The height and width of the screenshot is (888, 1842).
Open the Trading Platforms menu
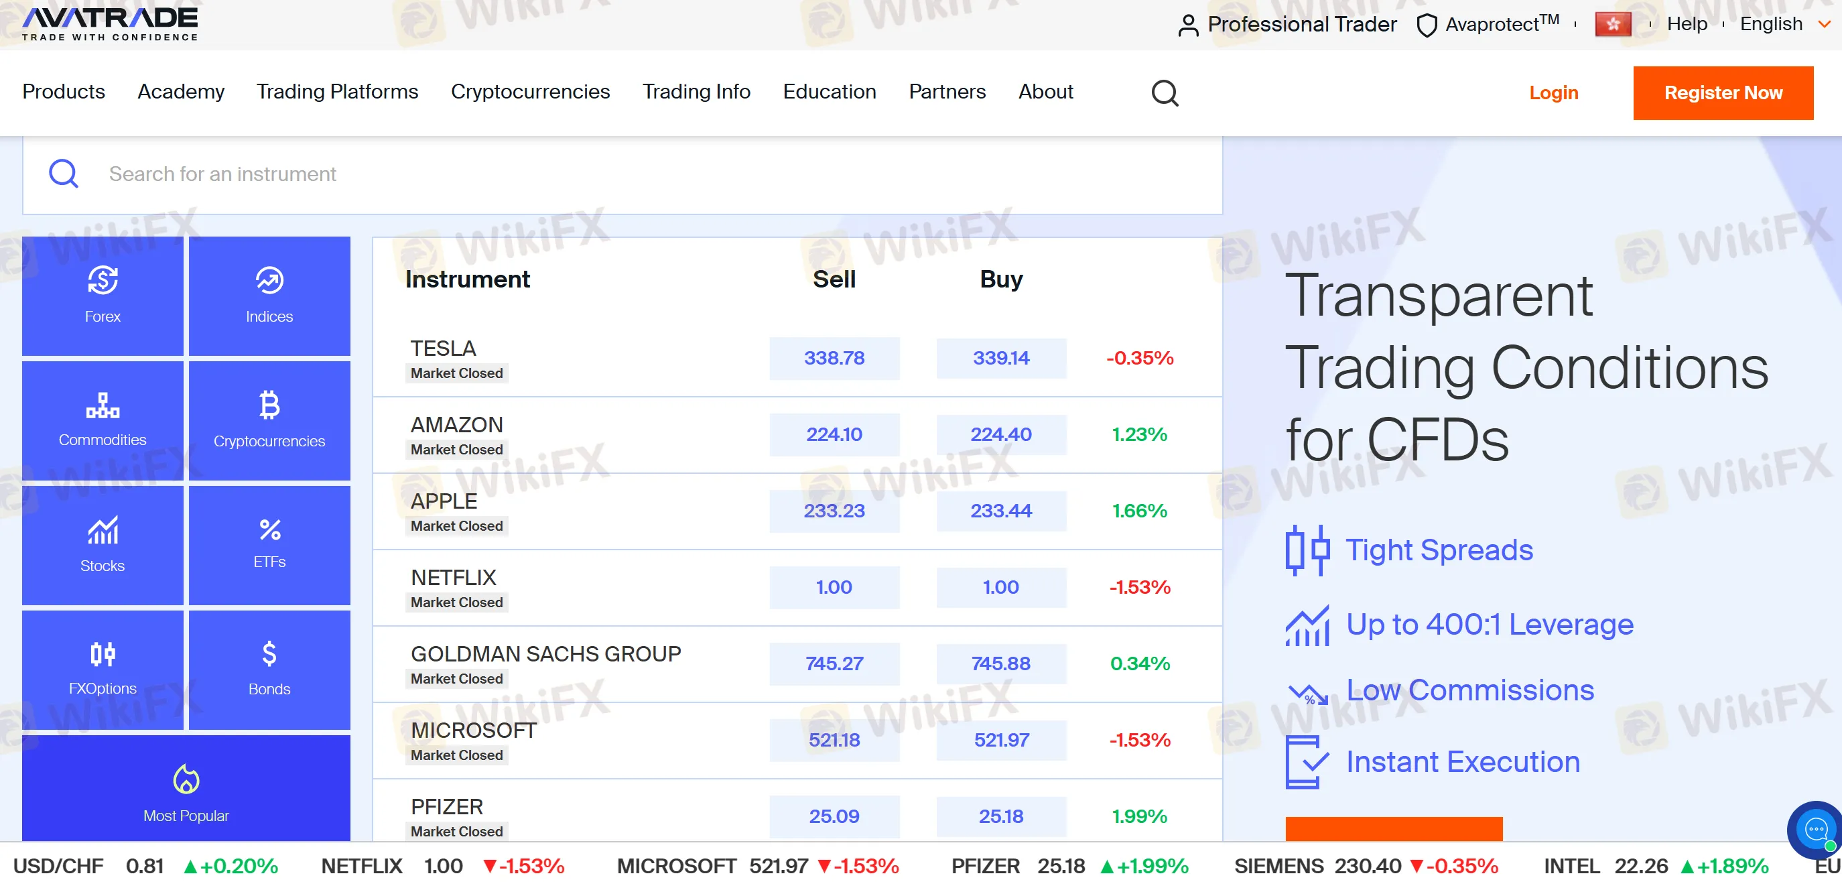click(337, 92)
